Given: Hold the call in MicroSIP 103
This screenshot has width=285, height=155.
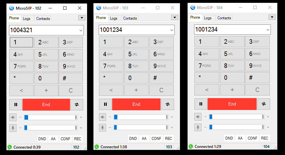Looking at the screenshot, I should point(105,104).
